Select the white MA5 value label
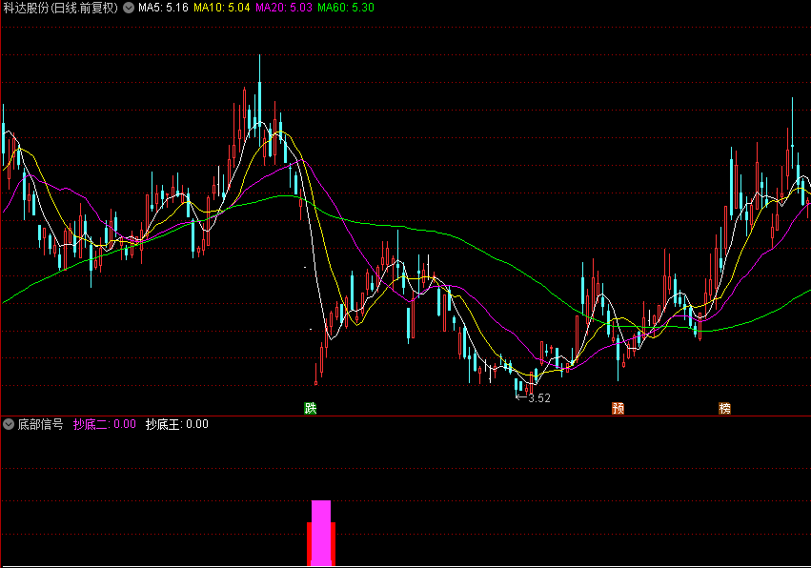 pos(163,8)
